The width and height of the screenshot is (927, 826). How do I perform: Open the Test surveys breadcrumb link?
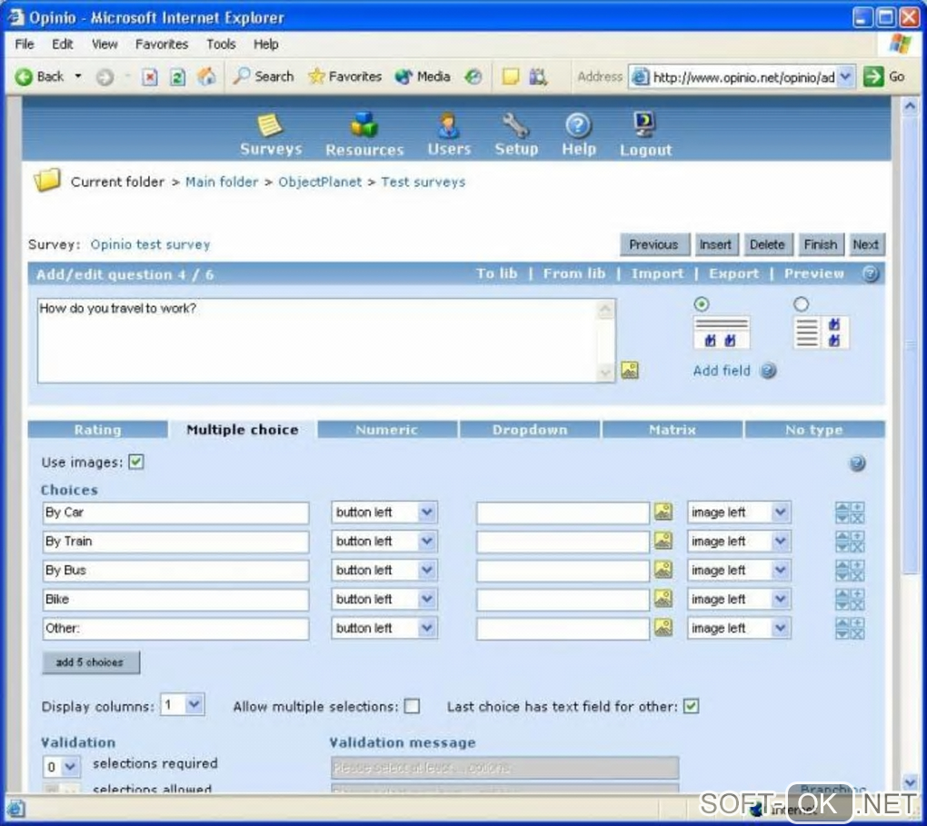[x=423, y=182]
